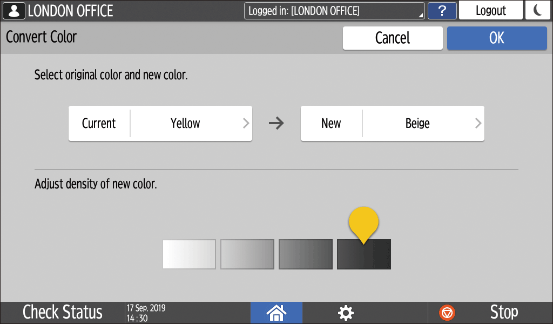This screenshot has width=553, height=324.
Task: Log out using the Logout button
Action: 490,11
